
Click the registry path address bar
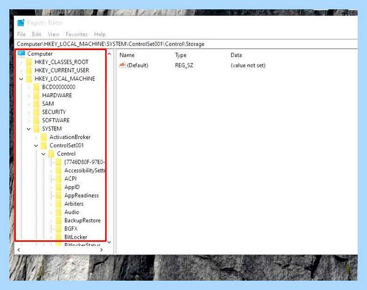pos(187,44)
